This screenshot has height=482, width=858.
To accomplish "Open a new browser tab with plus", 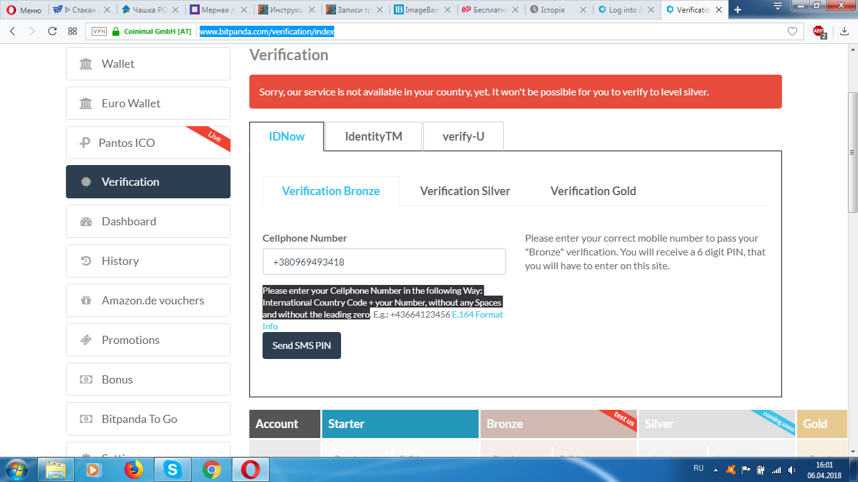I will 737,10.
